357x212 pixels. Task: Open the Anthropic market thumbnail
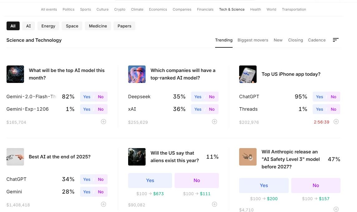click(x=248, y=157)
